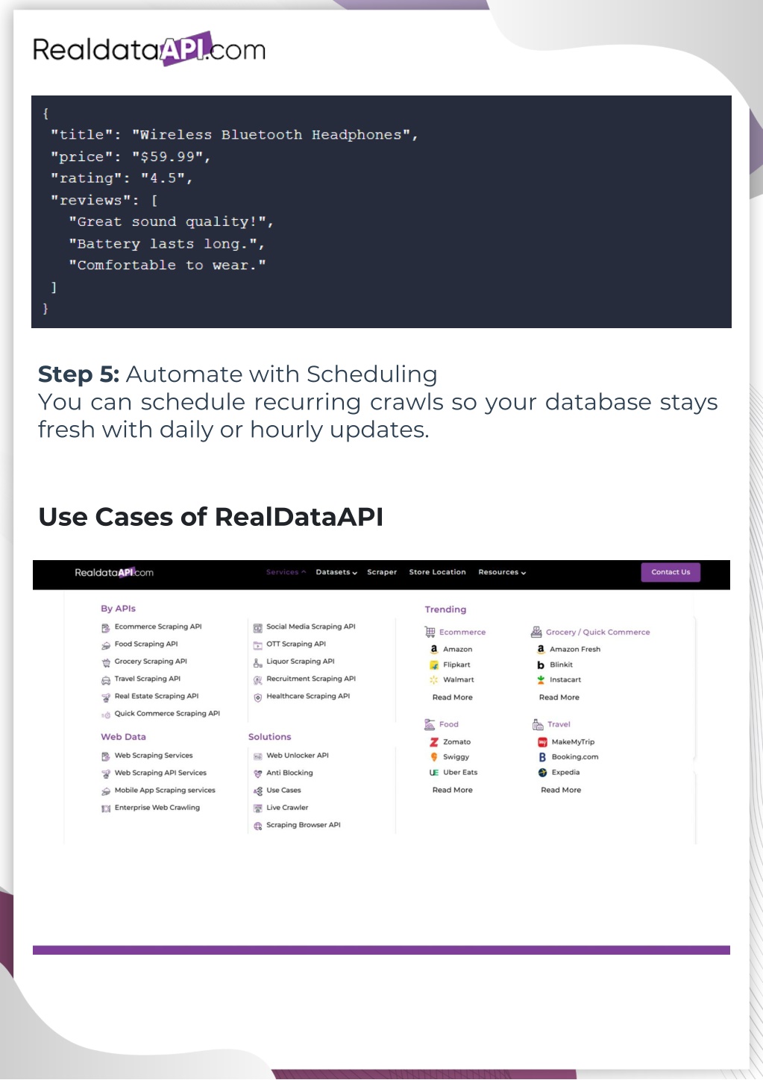Click the MakeMyTrip icon under Travel

(542, 742)
